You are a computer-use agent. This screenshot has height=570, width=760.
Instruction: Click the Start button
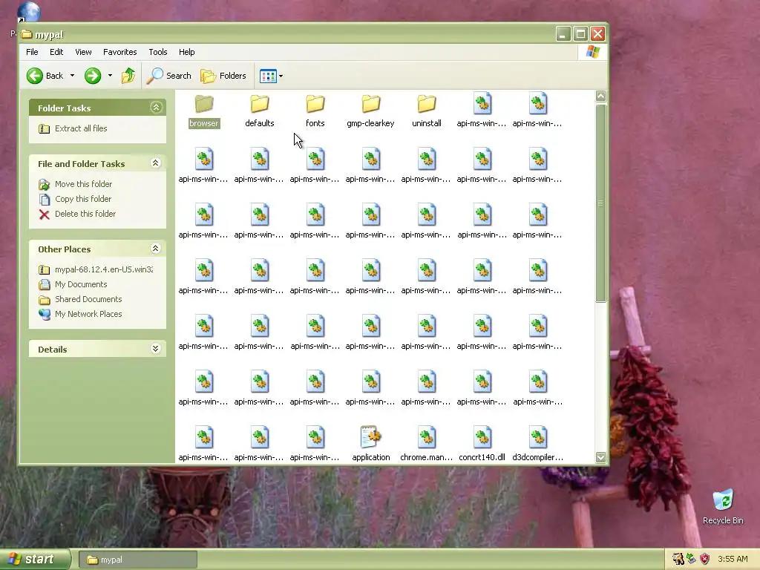pos(35,560)
